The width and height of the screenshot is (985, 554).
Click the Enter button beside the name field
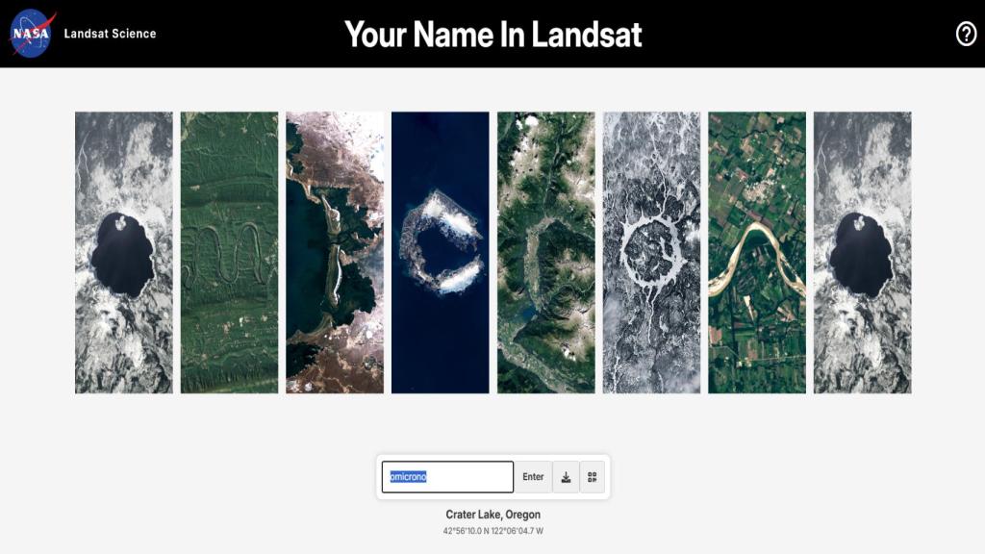pyautogui.click(x=533, y=477)
